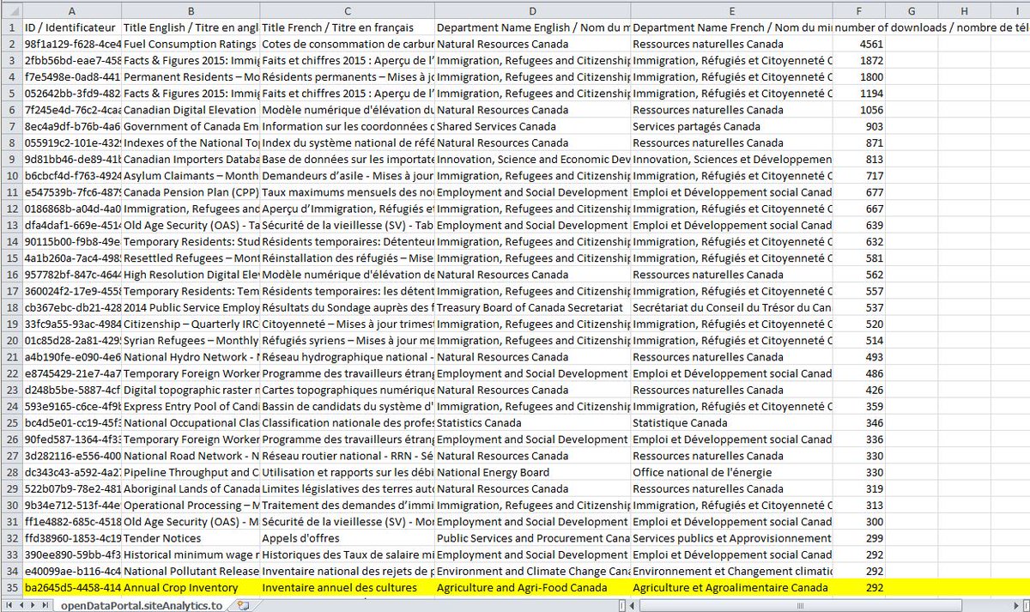The image size is (1030, 612).
Task: Click the 'Title English / Titre en angl' cell
Action: click(191, 27)
